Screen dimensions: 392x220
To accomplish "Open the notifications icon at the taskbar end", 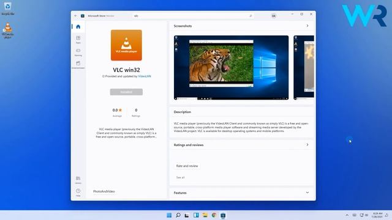I will click(x=386, y=215).
